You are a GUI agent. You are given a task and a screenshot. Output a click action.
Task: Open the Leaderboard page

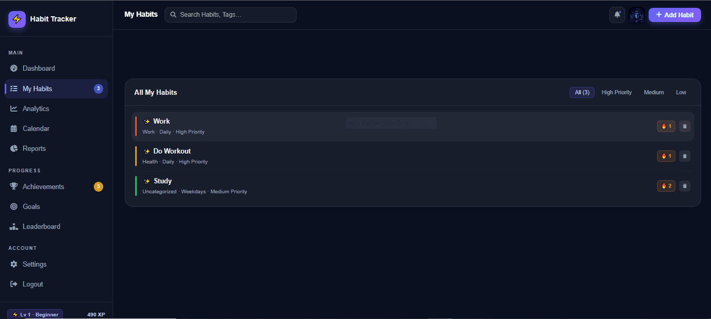point(56,226)
